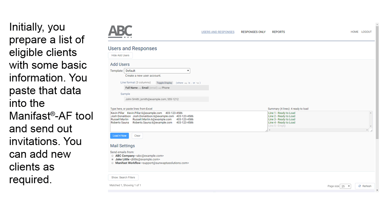Screen dimensions: 388x218
Task: Click the ABC company logo
Action: [x=120, y=31]
